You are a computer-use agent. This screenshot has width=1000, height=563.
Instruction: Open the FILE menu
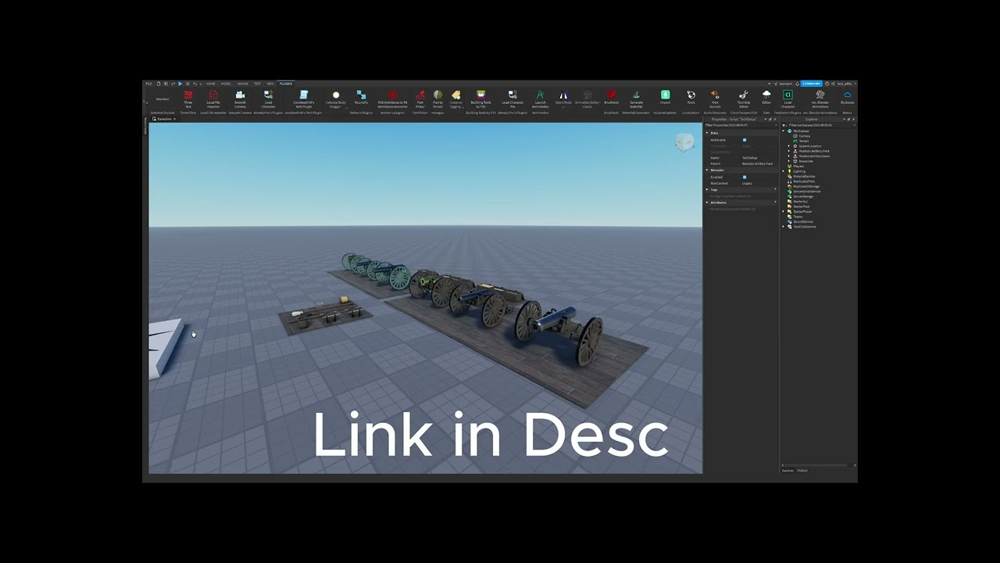tap(148, 84)
